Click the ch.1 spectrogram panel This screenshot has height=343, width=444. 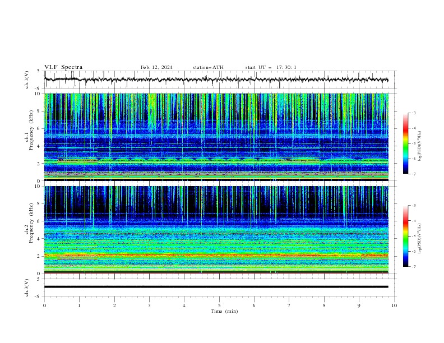pyautogui.click(x=216, y=137)
